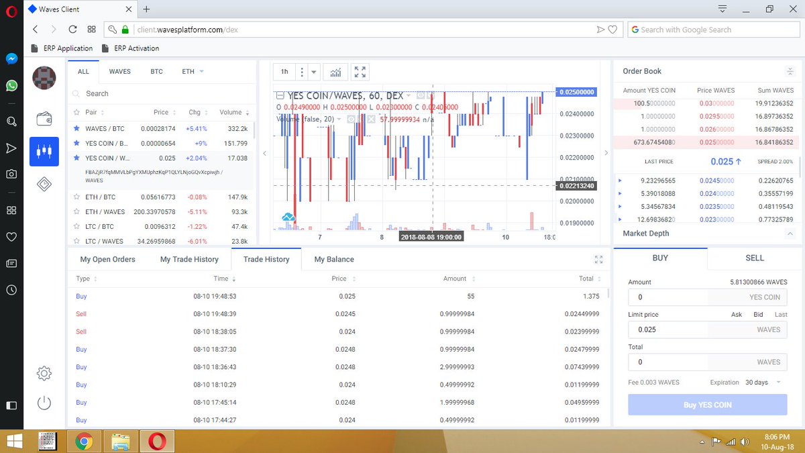Switch to the BTC pairs tab

156,71
